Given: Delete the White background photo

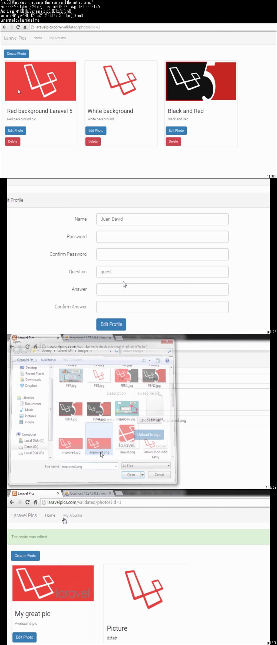Looking at the screenshot, I should [93, 141].
